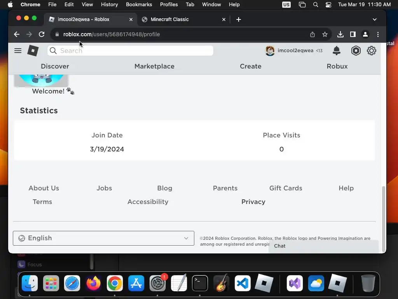398x299 pixels.
Task: Open the Gift Cards footer link
Action: coord(286,188)
